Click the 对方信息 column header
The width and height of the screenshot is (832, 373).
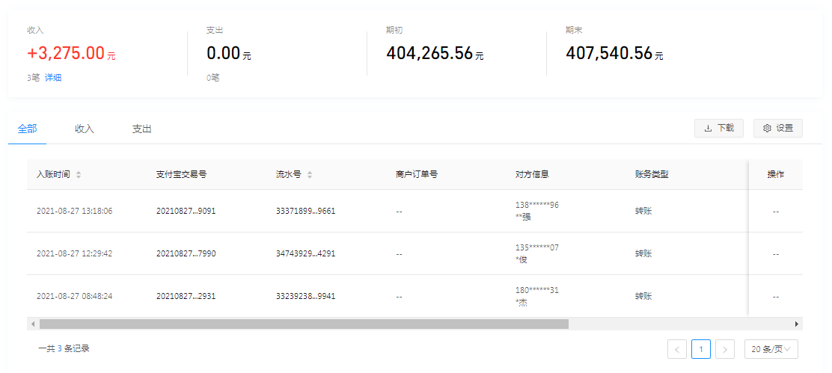click(x=532, y=175)
